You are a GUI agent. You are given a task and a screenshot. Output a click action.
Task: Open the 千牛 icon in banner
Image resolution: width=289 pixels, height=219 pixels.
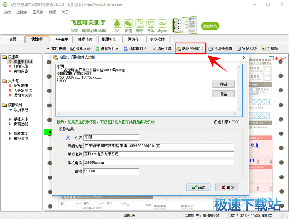pos(151,24)
